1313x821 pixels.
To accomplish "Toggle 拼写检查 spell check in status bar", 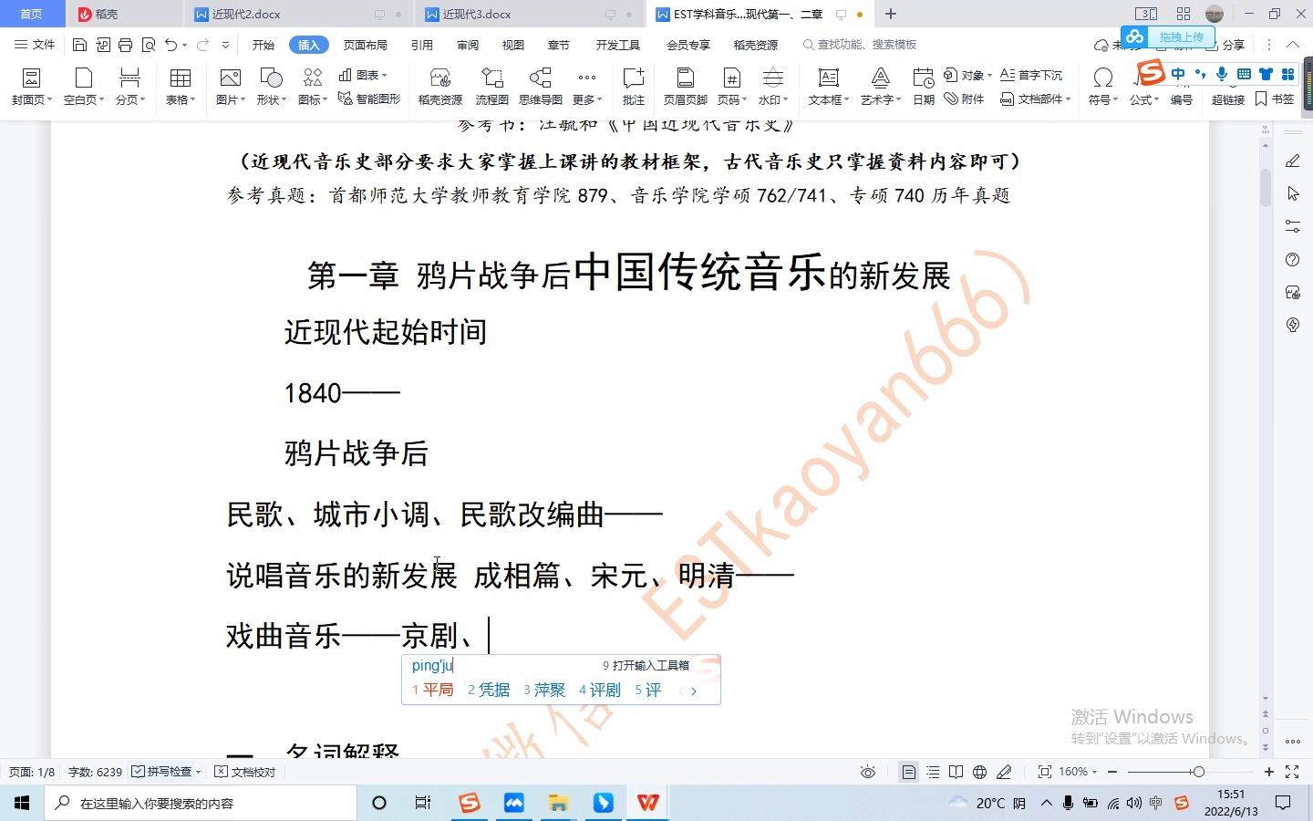I will tap(167, 772).
